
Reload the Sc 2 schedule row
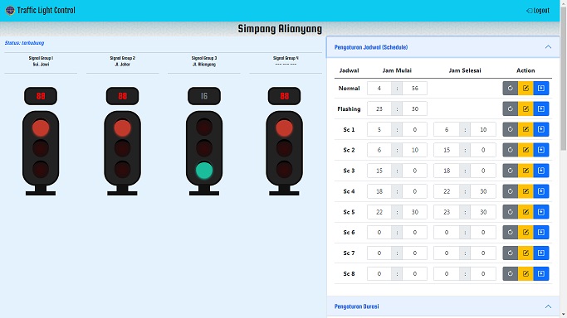[x=511, y=150]
